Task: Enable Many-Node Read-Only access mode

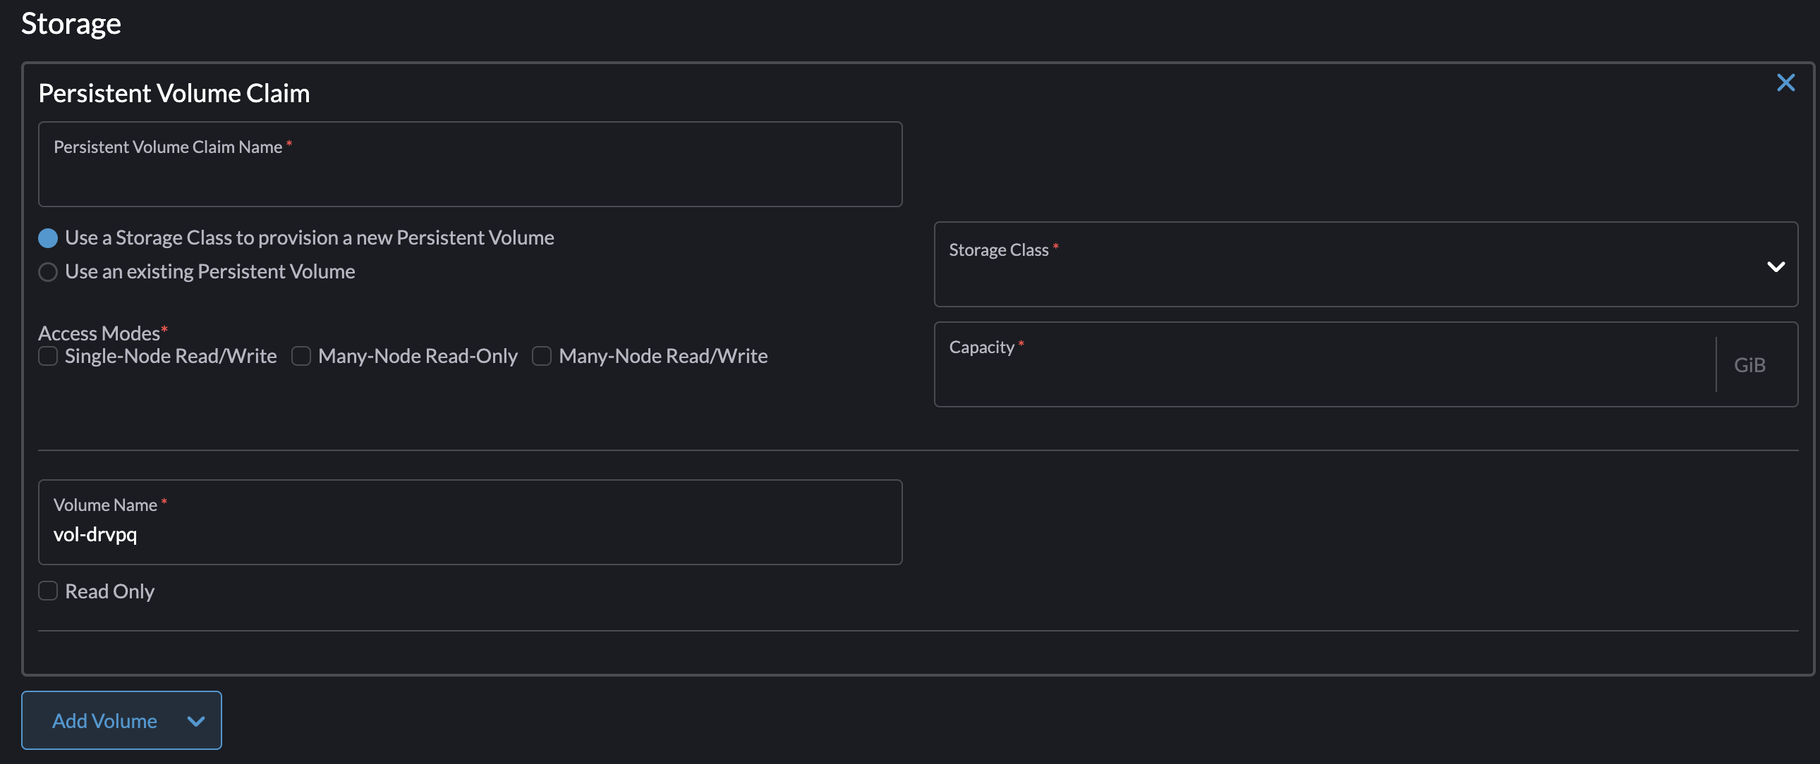Action: tap(301, 357)
